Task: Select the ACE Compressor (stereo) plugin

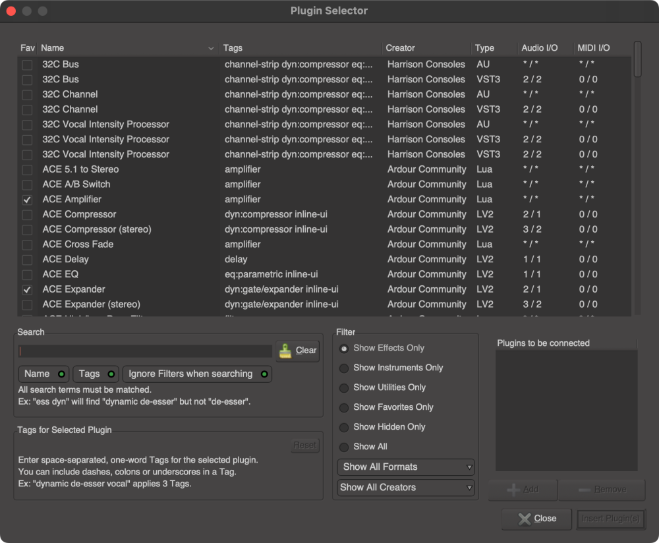Action: [x=324, y=229]
